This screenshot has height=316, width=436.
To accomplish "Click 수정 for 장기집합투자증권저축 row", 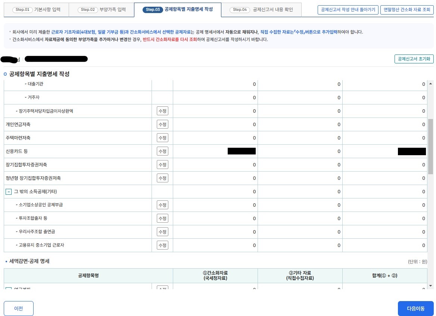I will click(x=162, y=165).
